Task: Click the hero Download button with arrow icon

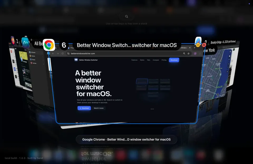Action: tap(84, 108)
